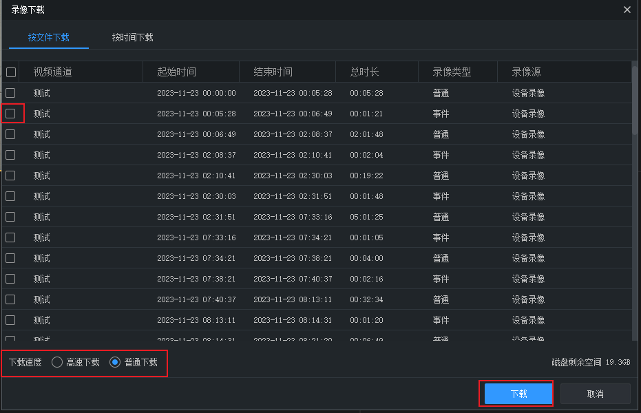This screenshot has height=413, width=641.
Task: Click duration 00:32:34
Action: point(367,299)
